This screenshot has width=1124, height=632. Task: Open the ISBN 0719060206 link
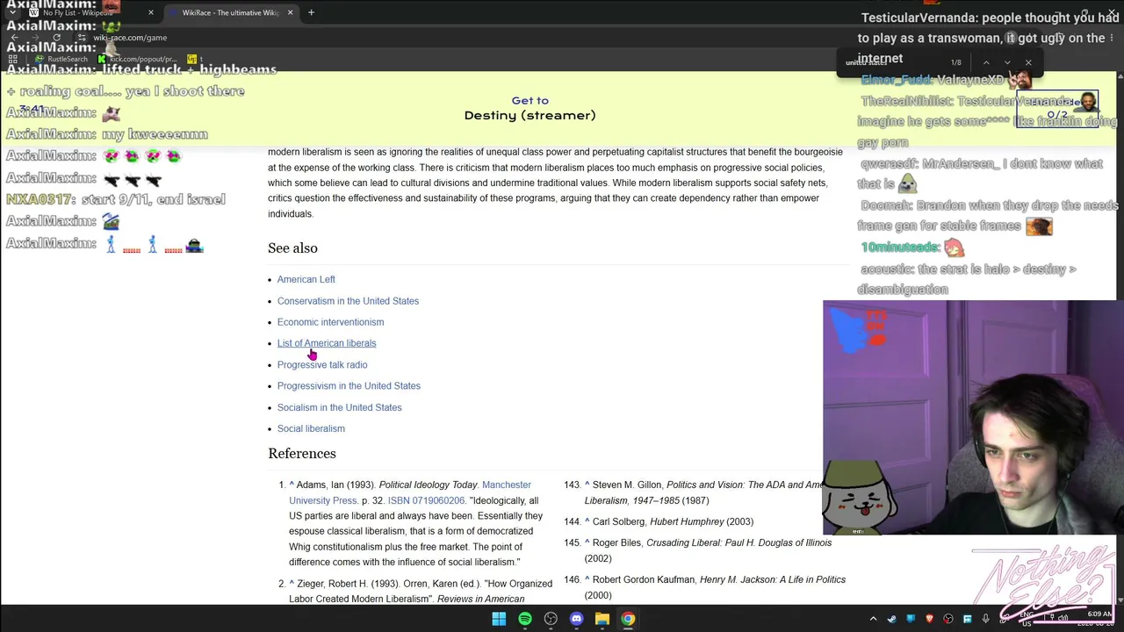pyautogui.click(x=426, y=500)
